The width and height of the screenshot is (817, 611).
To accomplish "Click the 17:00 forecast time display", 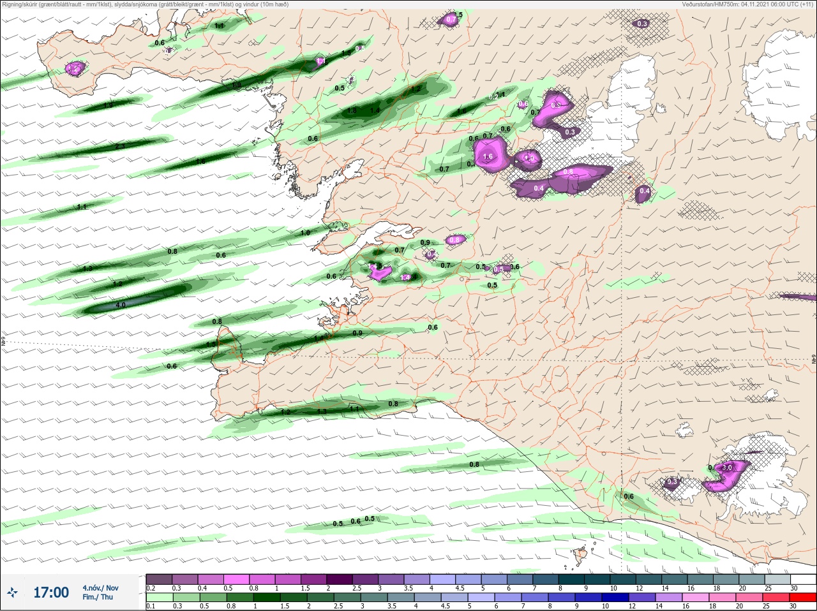I will pyautogui.click(x=51, y=593).
